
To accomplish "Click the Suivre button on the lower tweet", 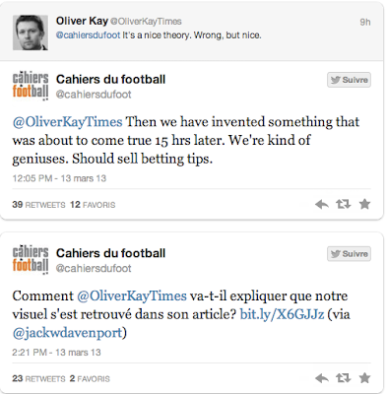I will 349,254.
